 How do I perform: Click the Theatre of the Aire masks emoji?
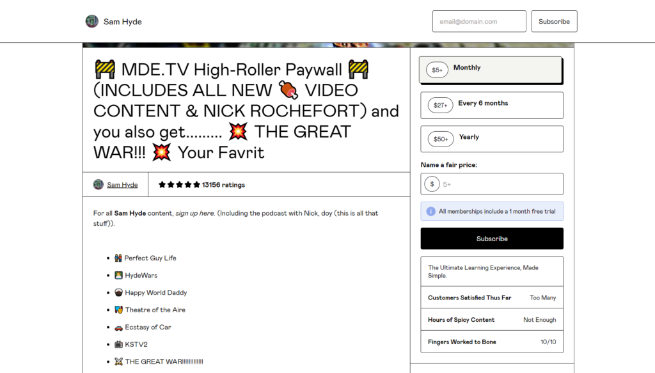(x=118, y=310)
